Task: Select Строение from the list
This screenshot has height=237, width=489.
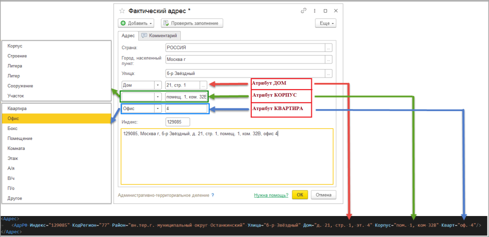Action: (56, 56)
